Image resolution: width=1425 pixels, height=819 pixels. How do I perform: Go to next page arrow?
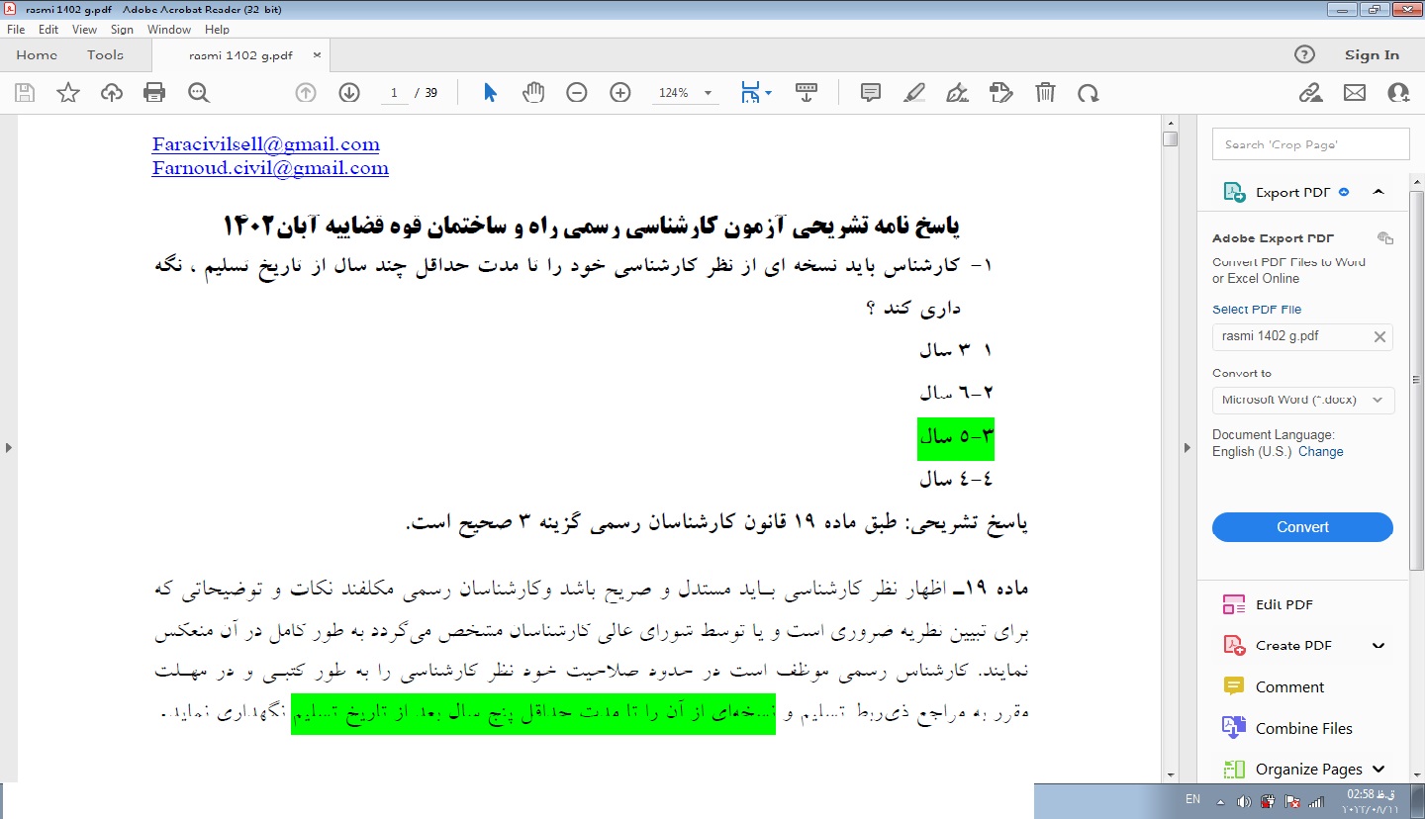[349, 93]
